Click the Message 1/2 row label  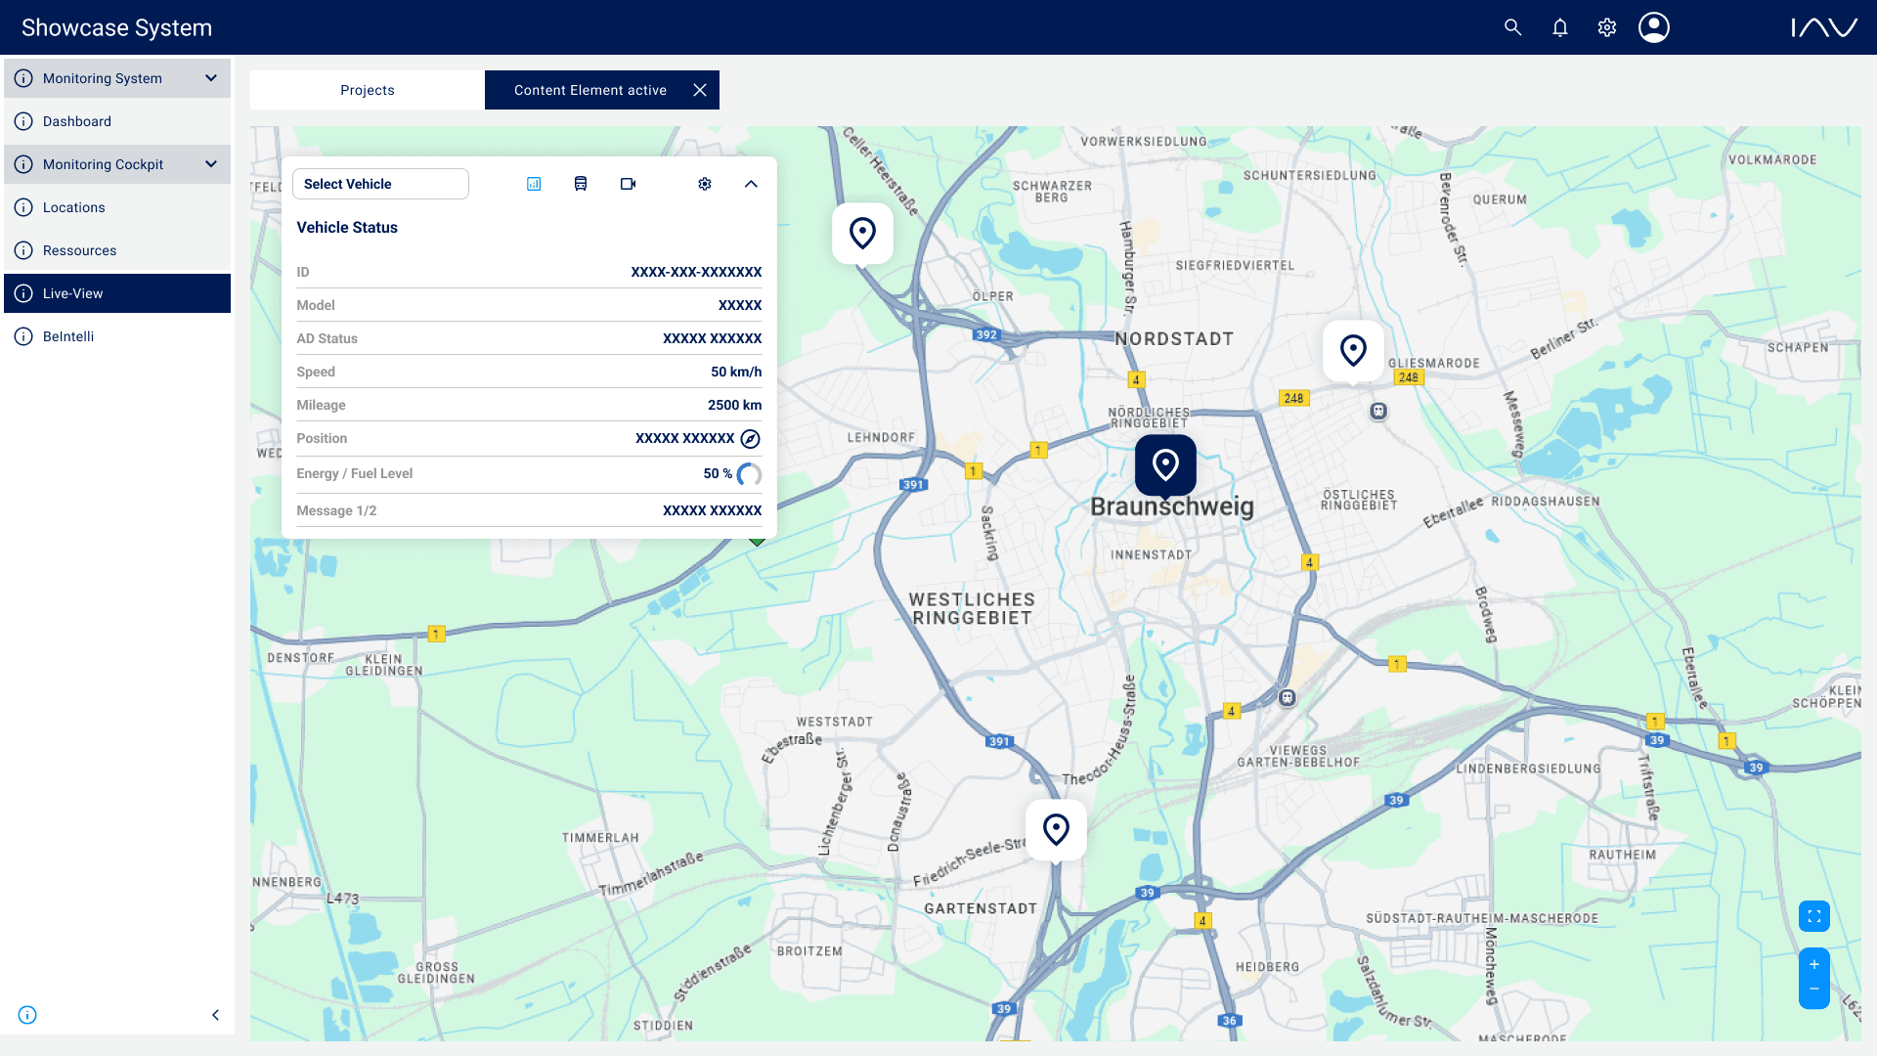pos(336,510)
